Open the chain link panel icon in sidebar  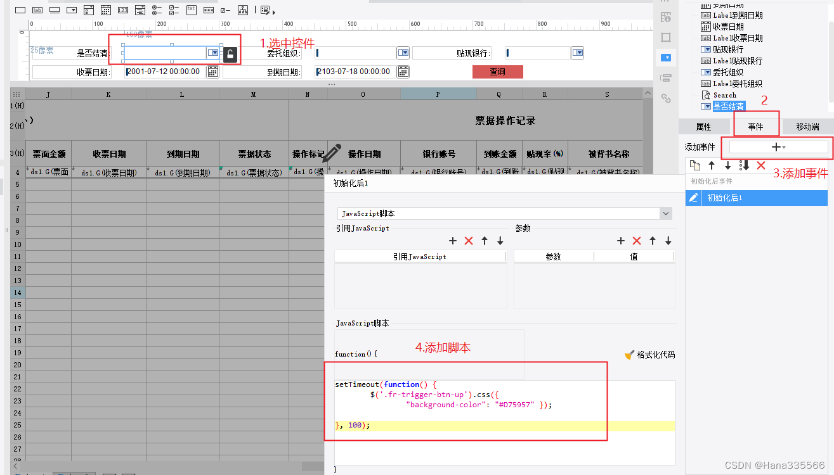[x=666, y=98]
